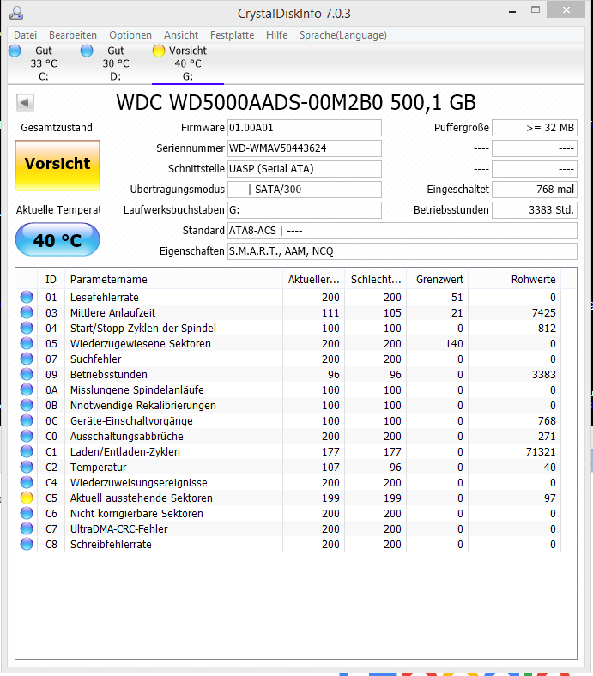593x676 pixels.
Task: Click the status orb for Lesefehlerrate
Action: 27,297
